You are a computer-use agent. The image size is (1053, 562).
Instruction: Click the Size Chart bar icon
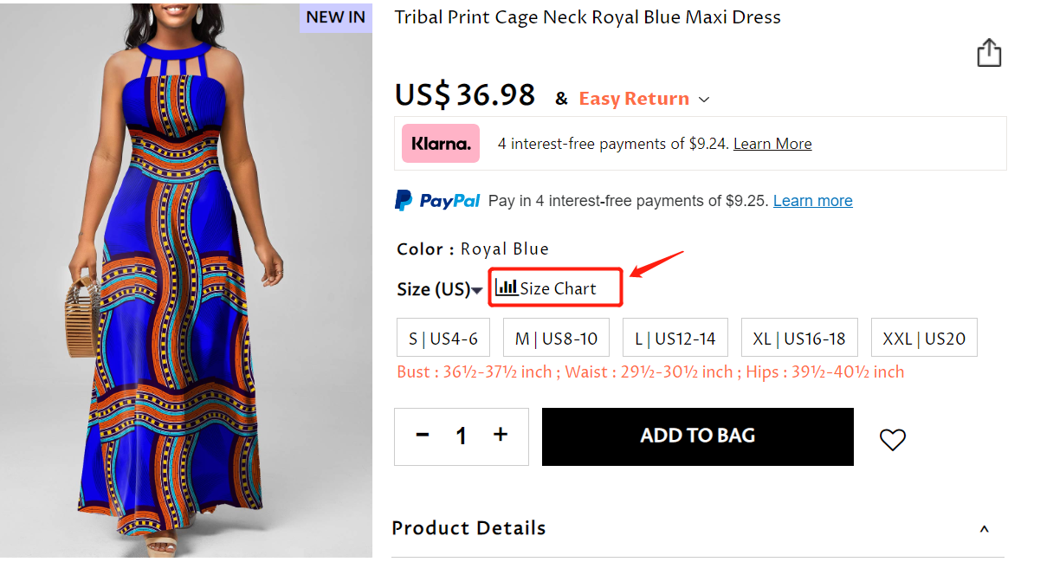pyautogui.click(x=507, y=287)
